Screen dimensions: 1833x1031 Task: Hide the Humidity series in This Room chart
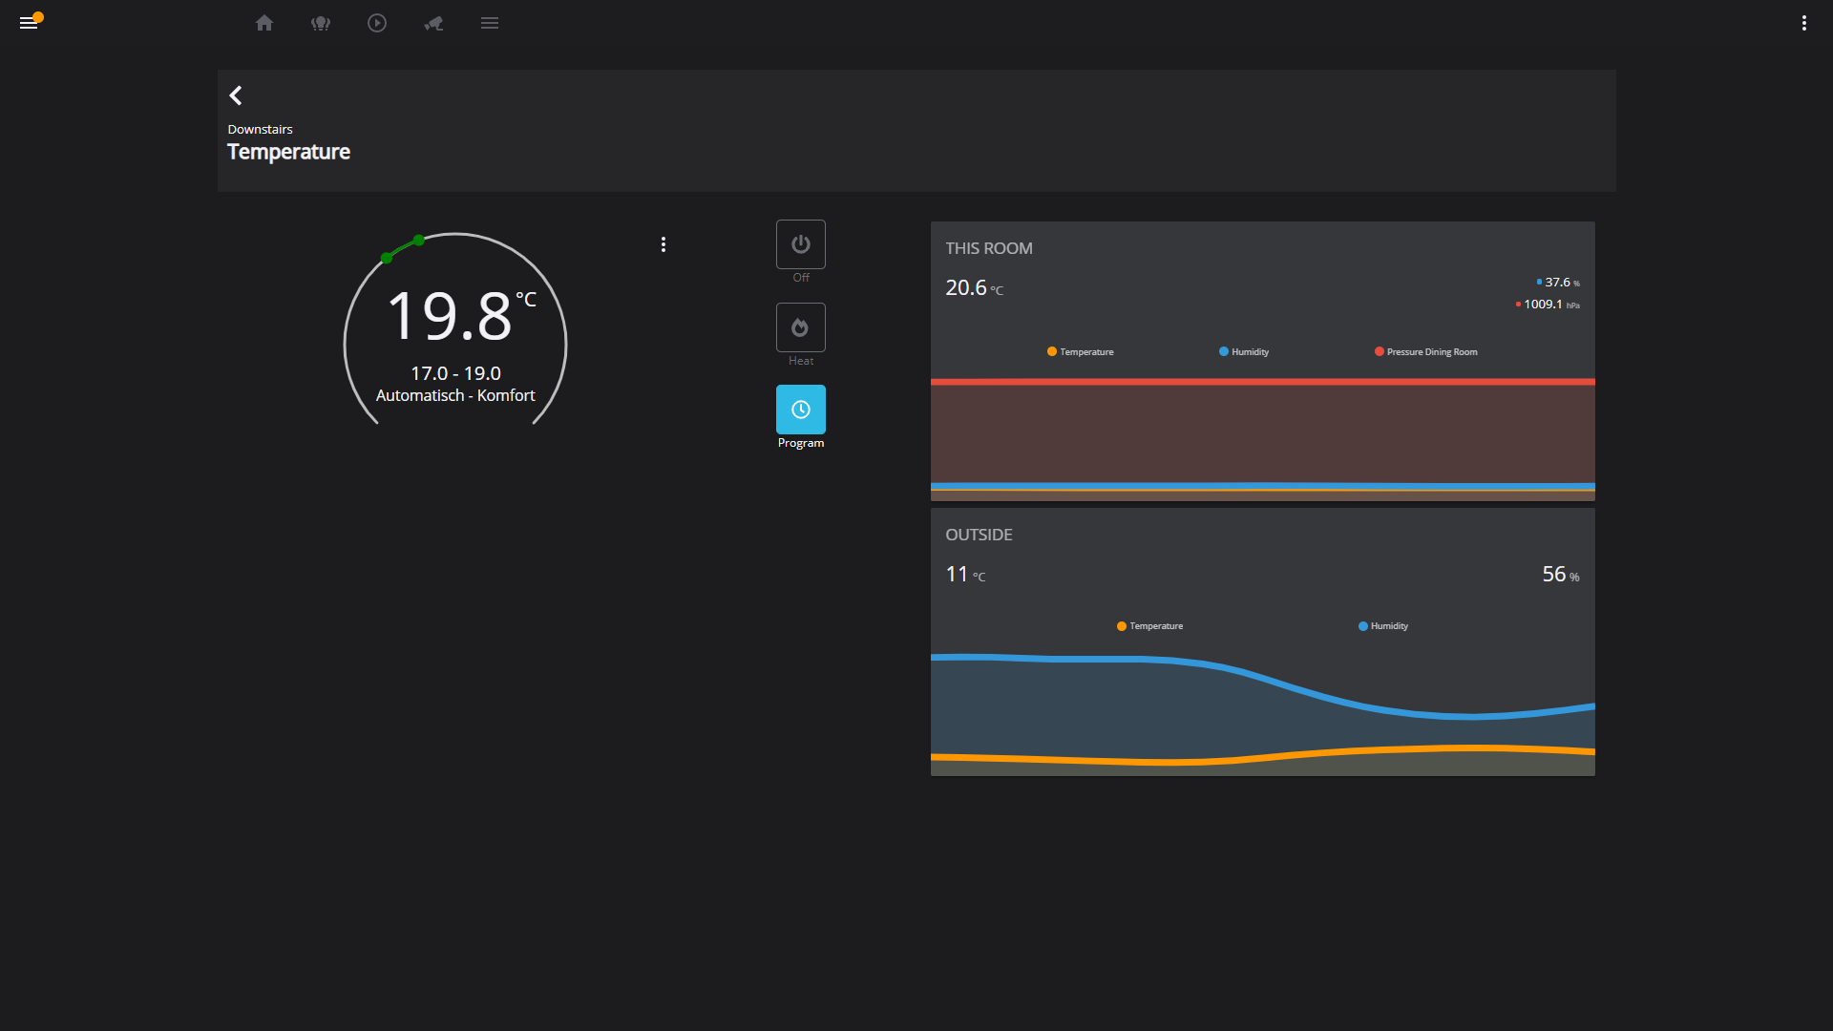pyautogui.click(x=1243, y=351)
